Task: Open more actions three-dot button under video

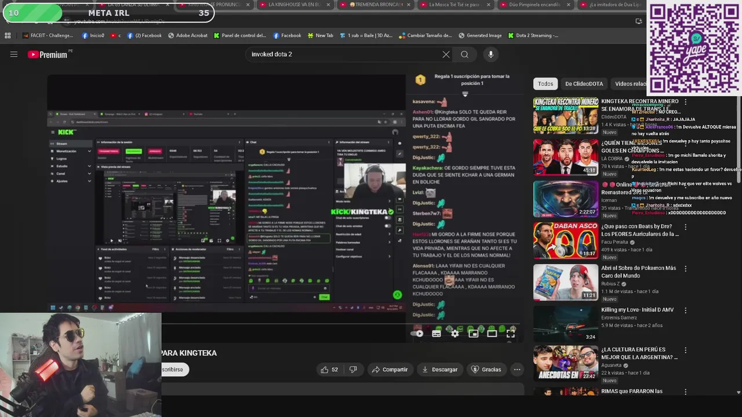Action: pyautogui.click(x=517, y=370)
